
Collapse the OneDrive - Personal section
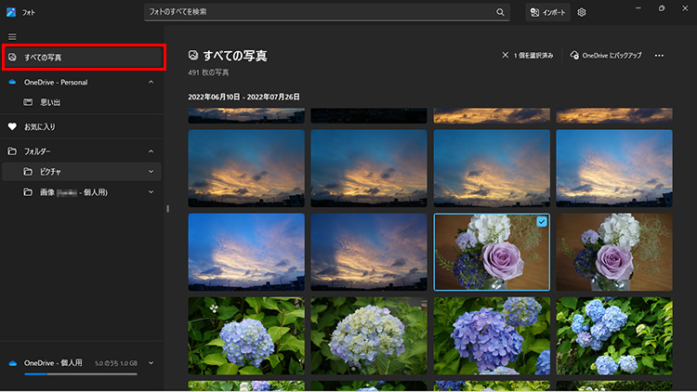coord(151,83)
